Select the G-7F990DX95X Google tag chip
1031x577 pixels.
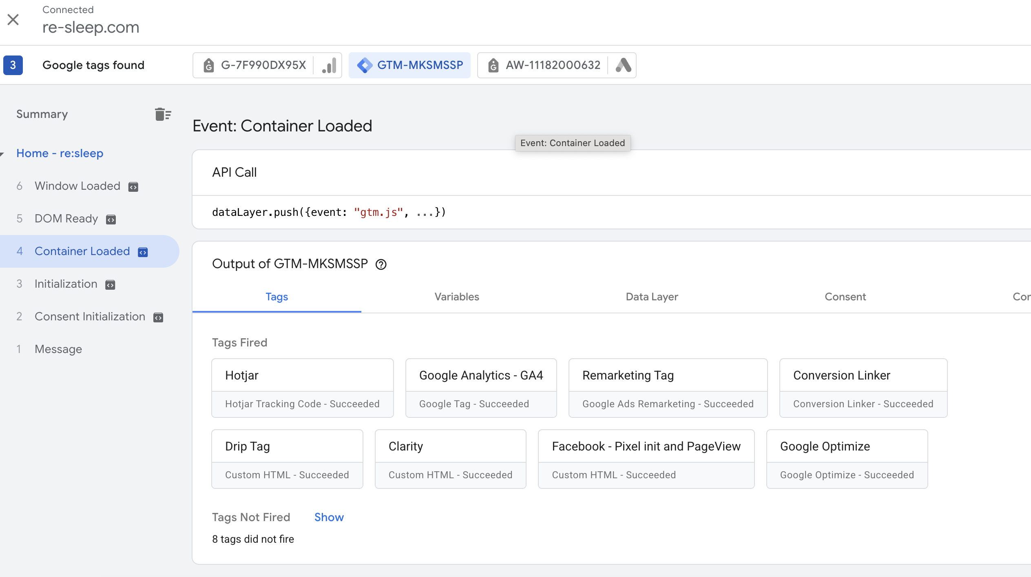(x=267, y=65)
